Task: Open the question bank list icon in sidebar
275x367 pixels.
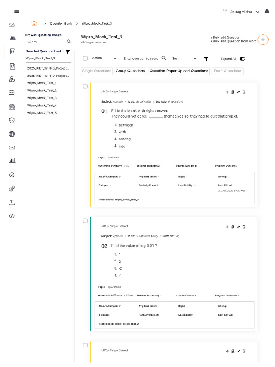Action: (x=13, y=51)
